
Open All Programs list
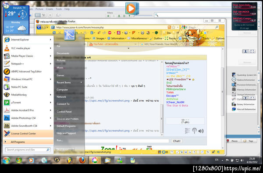click(x=28, y=142)
